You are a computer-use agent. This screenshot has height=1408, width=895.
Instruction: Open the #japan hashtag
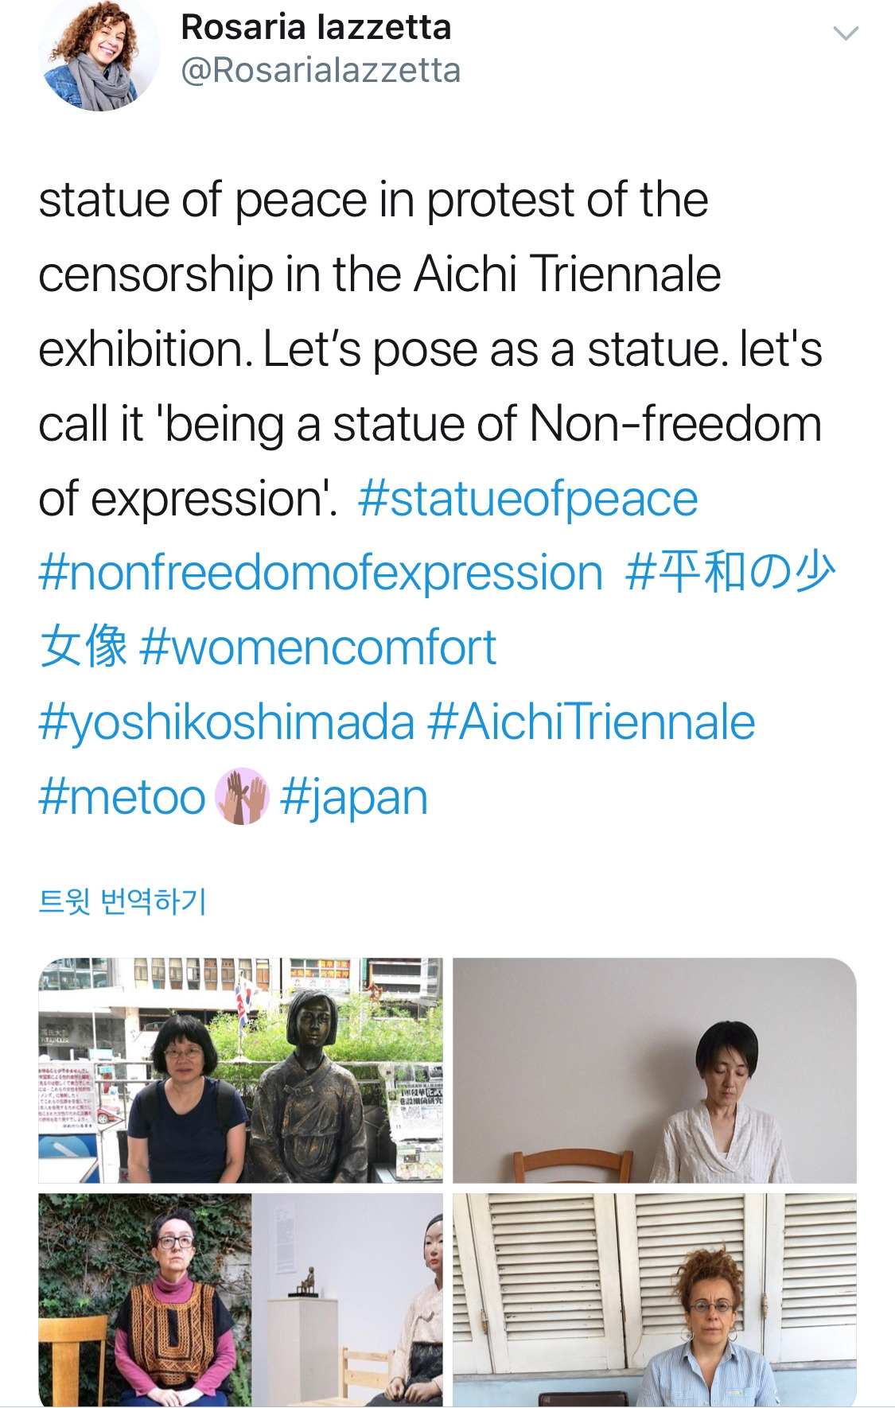click(354, 797)
